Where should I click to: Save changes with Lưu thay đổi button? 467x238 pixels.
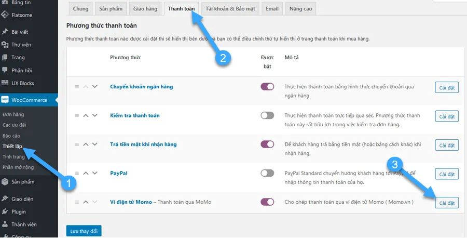coord(84,231)
